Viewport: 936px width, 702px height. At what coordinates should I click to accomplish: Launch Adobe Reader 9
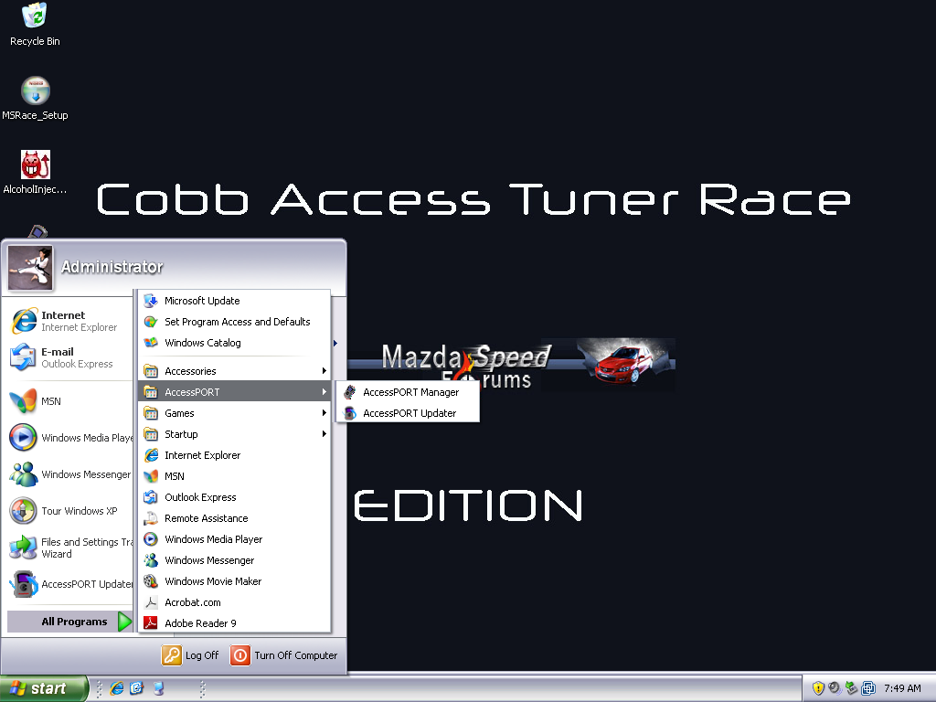click(235, 623)
